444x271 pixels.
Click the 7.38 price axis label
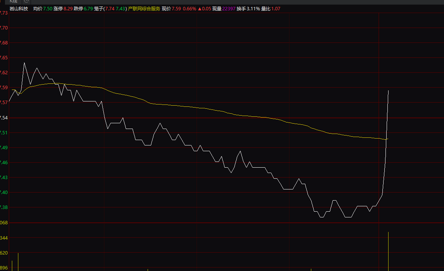coord(4,207)
